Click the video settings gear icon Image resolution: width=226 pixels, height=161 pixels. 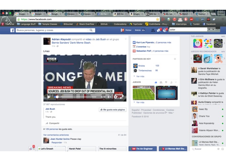tap(115, 97)
